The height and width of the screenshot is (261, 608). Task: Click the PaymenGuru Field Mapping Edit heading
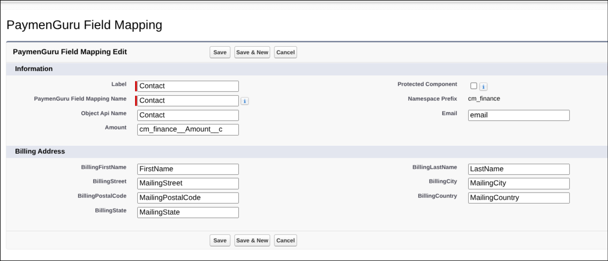click(x=70, y=52)
